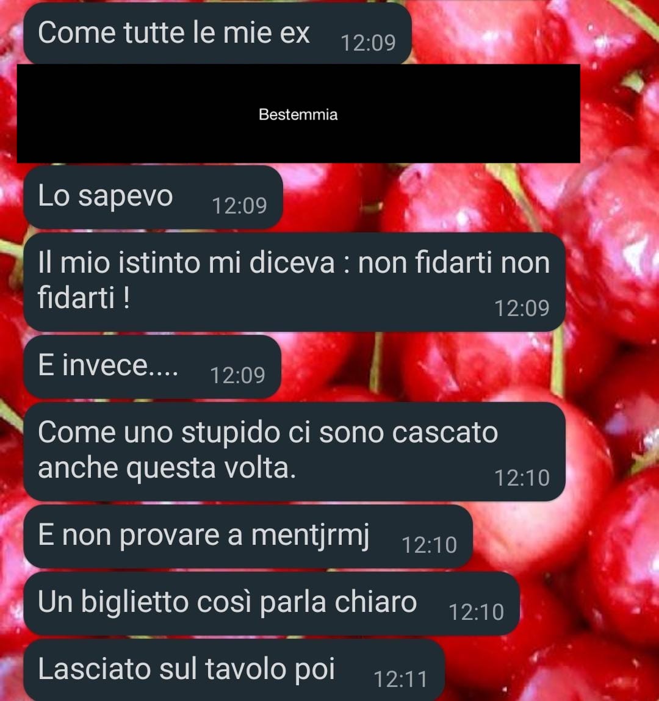659x701 pixels.
Task: Select the black censored Bestemmia box
Action: coord(298,113)
